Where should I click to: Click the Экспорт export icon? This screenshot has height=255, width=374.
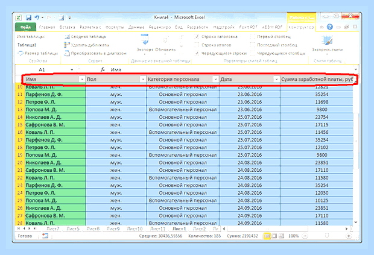145,39
